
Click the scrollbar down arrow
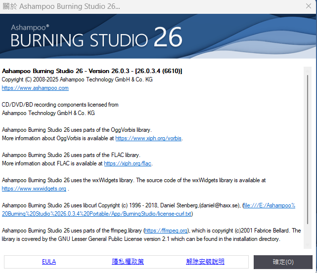(x=308, y=245)
